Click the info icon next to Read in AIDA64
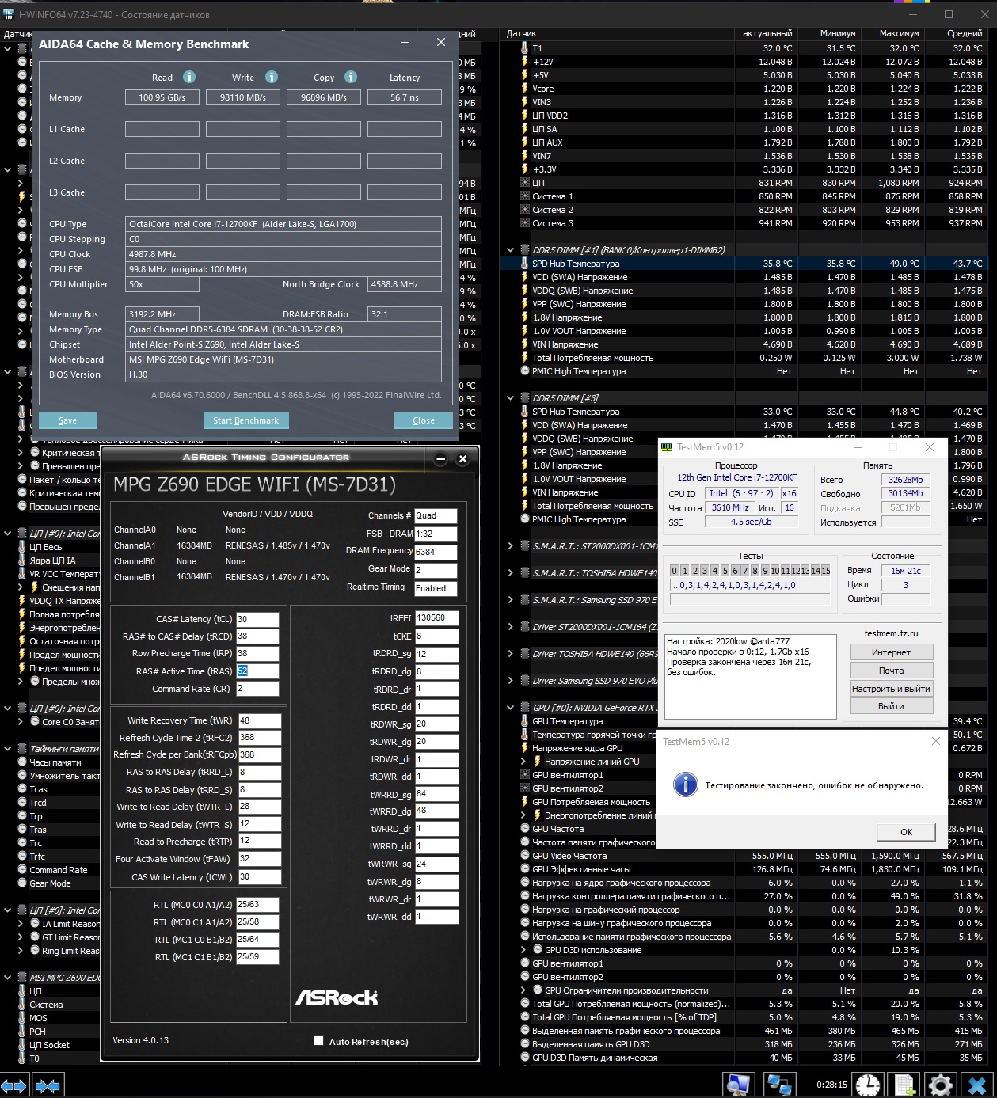This screenshot has height=1098, width=997. pyautogui.click(x=189, y=77)
